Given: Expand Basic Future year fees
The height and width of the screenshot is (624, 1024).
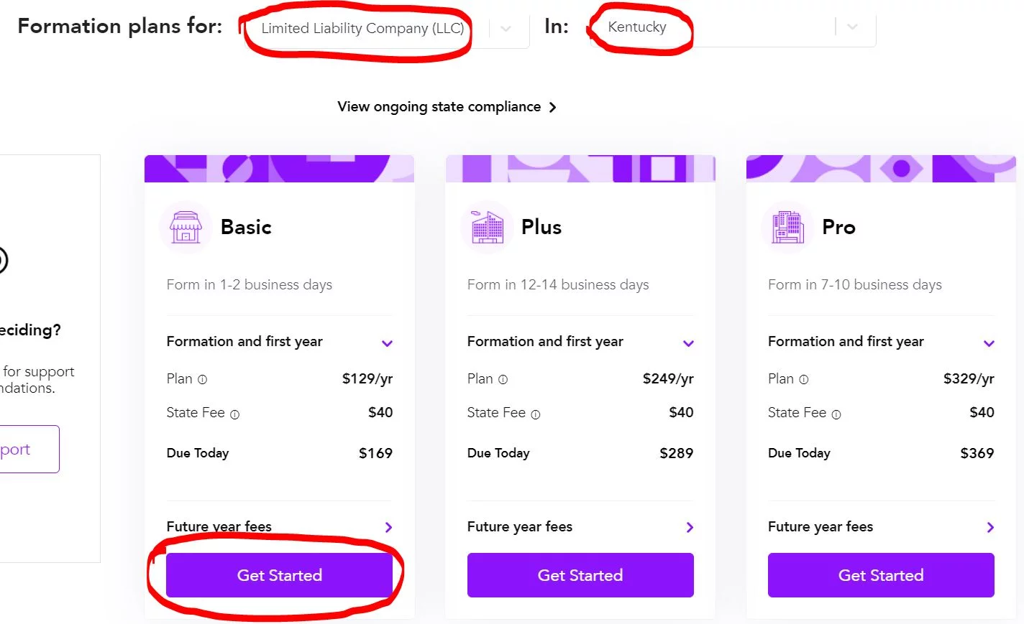Looking at the screenshot, I should pyautogui.click(x=388, y=527).
